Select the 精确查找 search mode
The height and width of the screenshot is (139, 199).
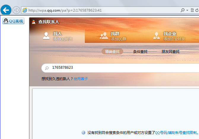pyautogui.click(x=112, y=51)
